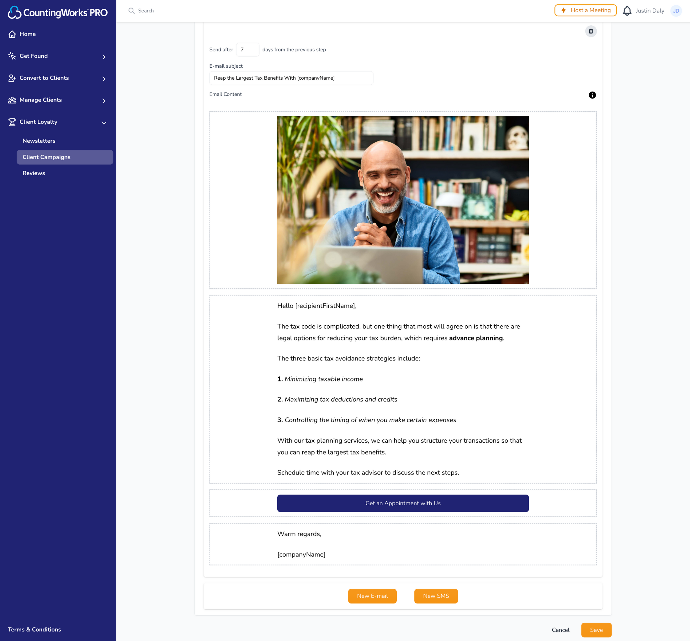Screen dimensions: 690x641
Task: Click the CountingWorks PRO logo
Action: 58,13
